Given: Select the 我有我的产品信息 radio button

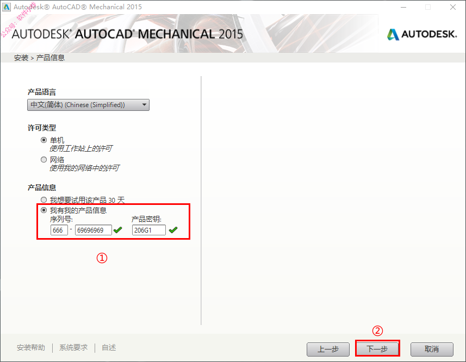Looking at the screenshot, I should click(x=44, y=210).
